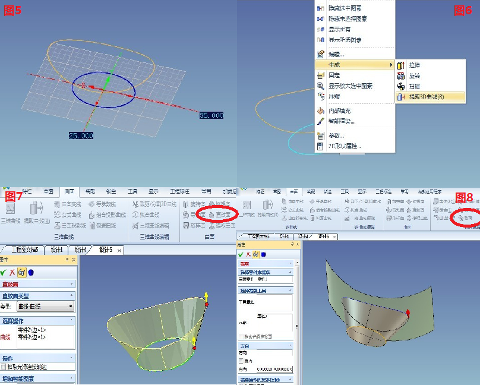Viewport: 480px width, 385px height.
Task: Click the preview glasses button in 直纹面 panel
Action: [x=22, y=272]
